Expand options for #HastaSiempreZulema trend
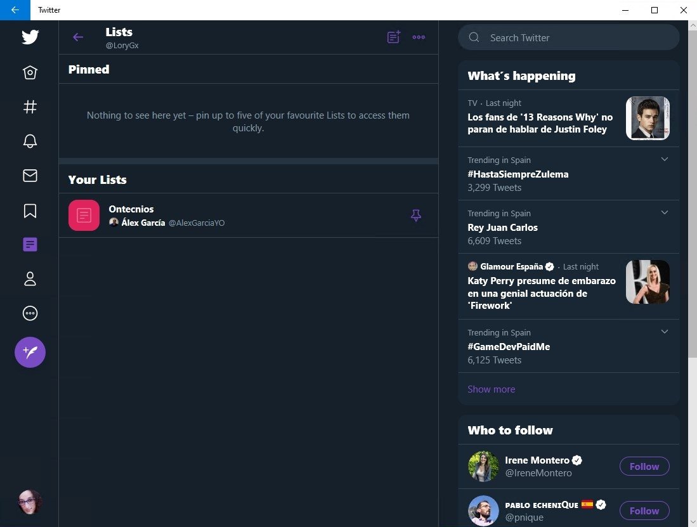This screenshot has width=697, height=527. tap(665, 159)
